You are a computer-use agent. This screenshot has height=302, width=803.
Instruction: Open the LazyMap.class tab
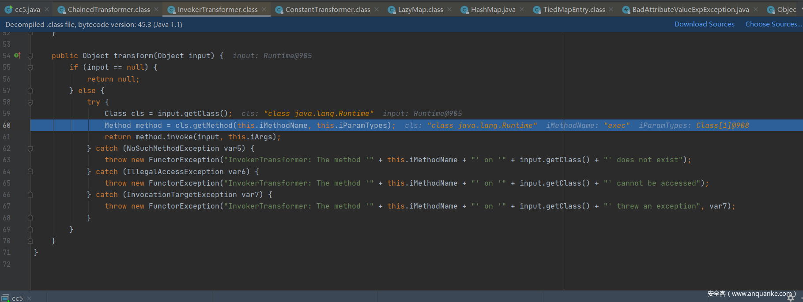coord(420,9)
